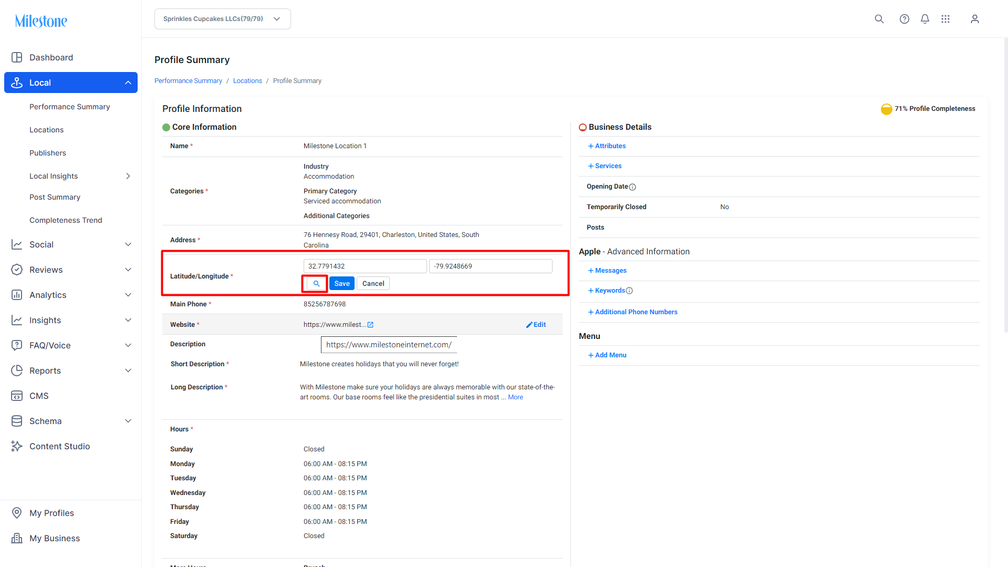This screenshot has height=567, width=1008.
Task: Click the Reports pie chart icon
Action: click(x=17, y=370)
